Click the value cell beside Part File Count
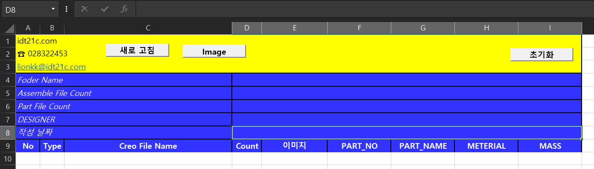 [x=407, y=107]
